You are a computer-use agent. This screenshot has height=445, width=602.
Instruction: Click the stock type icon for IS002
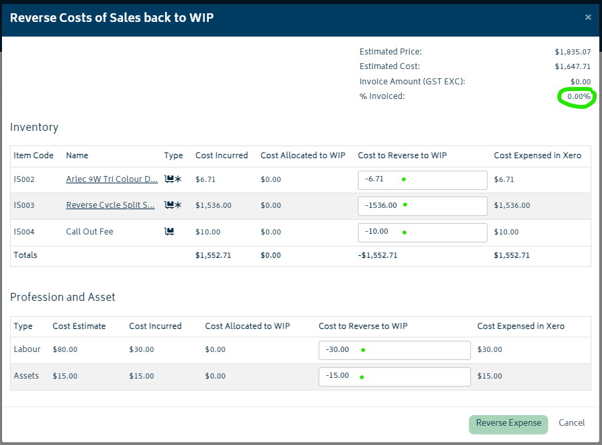point(173,179)
